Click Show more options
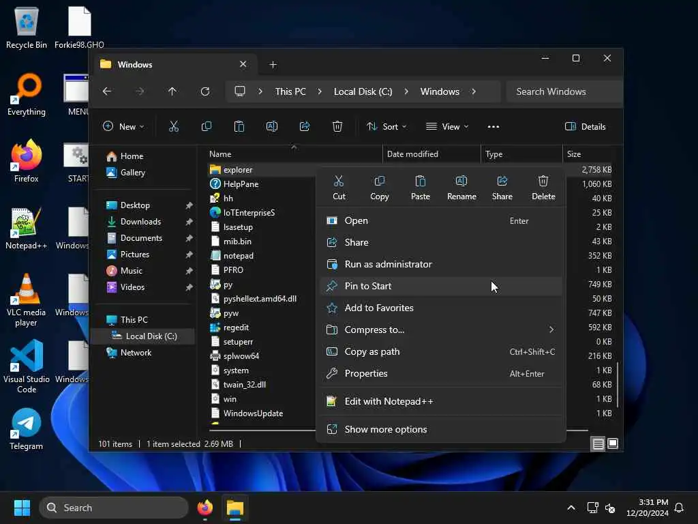The image size is (698, 524). pyautogui.click(x=441, y=430)
